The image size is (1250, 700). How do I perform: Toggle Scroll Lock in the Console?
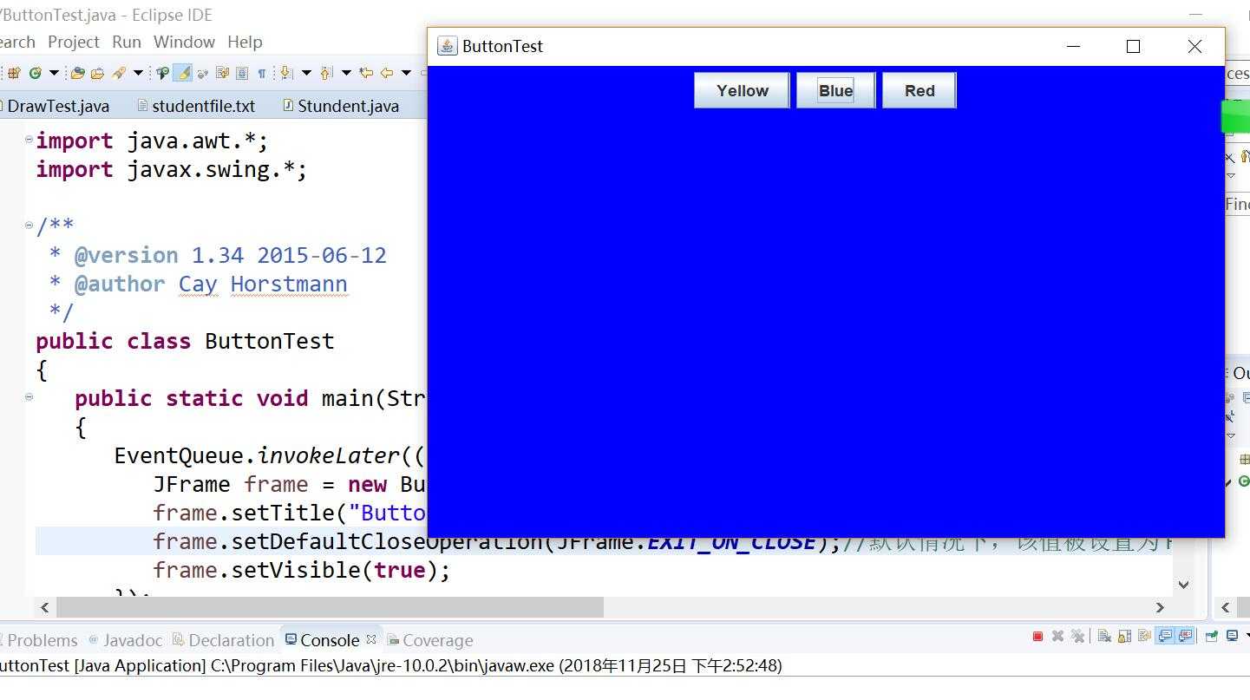(x=1124, y=637)
